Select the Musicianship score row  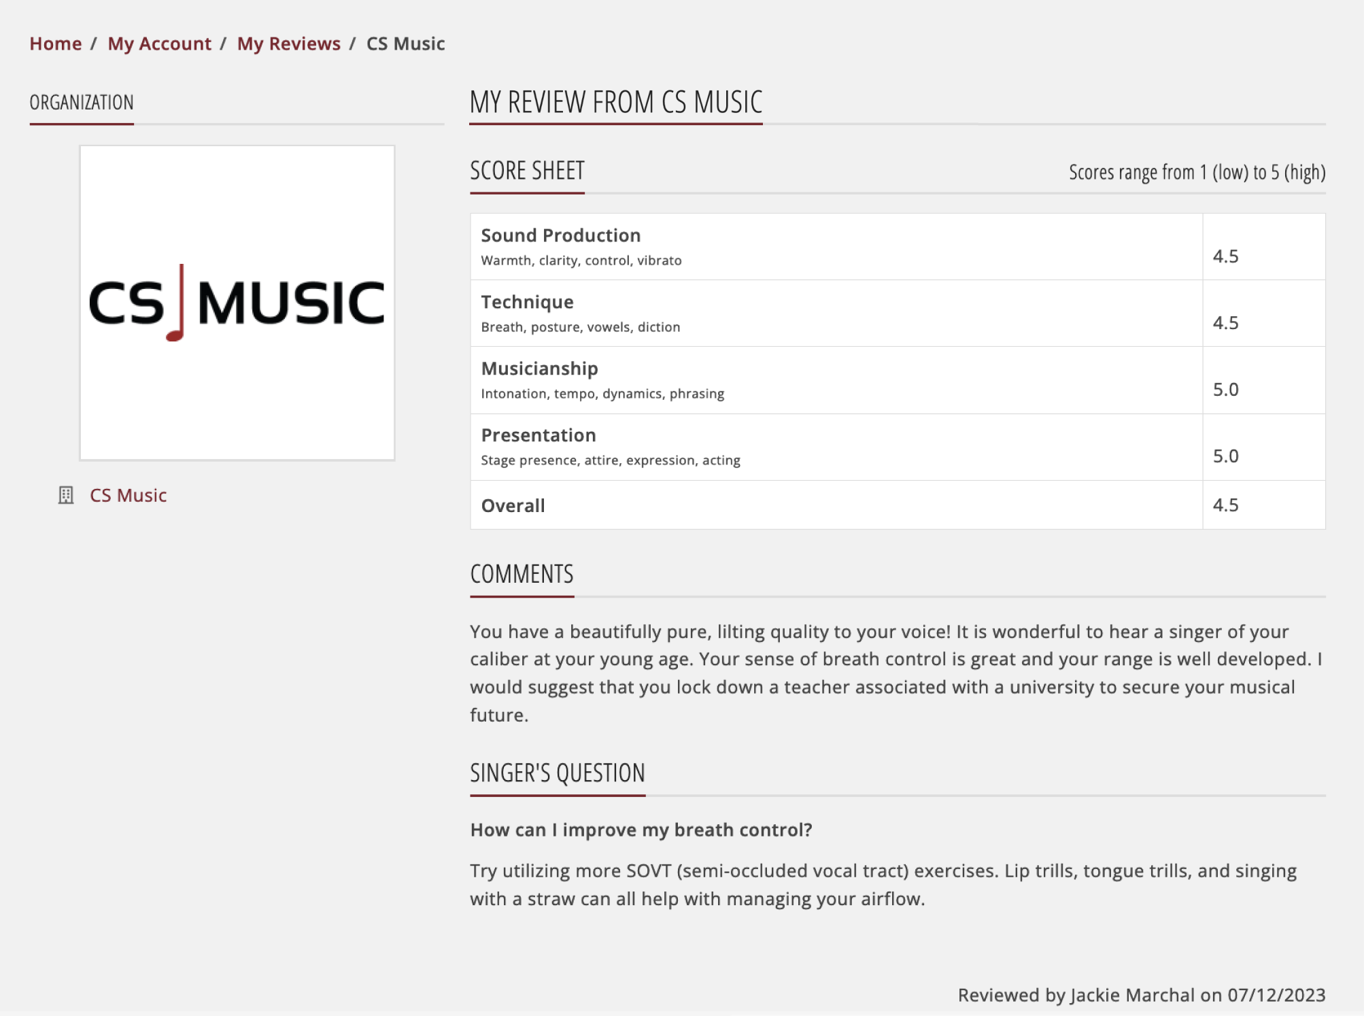point(898,380)
